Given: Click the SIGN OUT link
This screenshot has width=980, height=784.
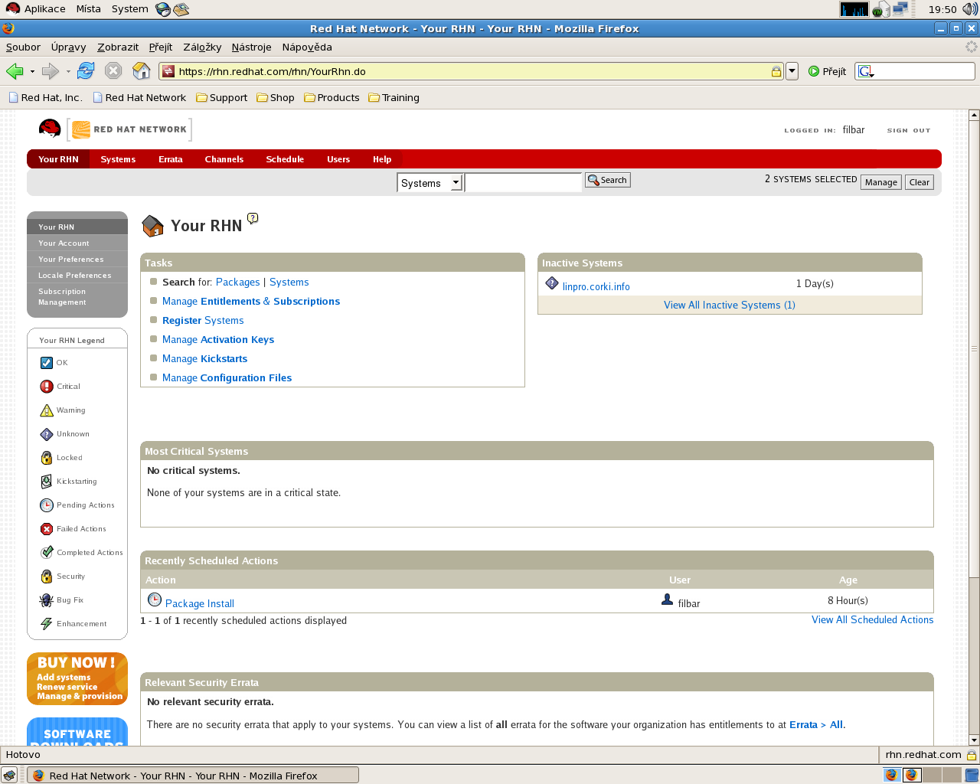Looking at the screenshot, I should coord(909,130).
